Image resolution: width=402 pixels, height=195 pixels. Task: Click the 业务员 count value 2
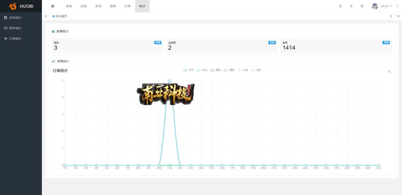170,48
